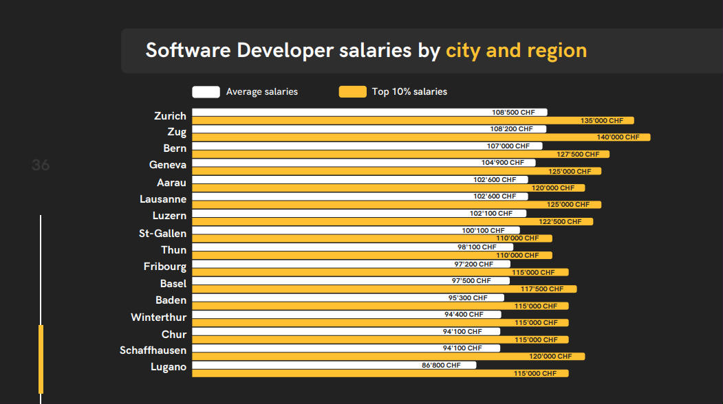723x404 pixels.
Task: Click Zurich's 108'500 CHF average bar
Action: 370,113
